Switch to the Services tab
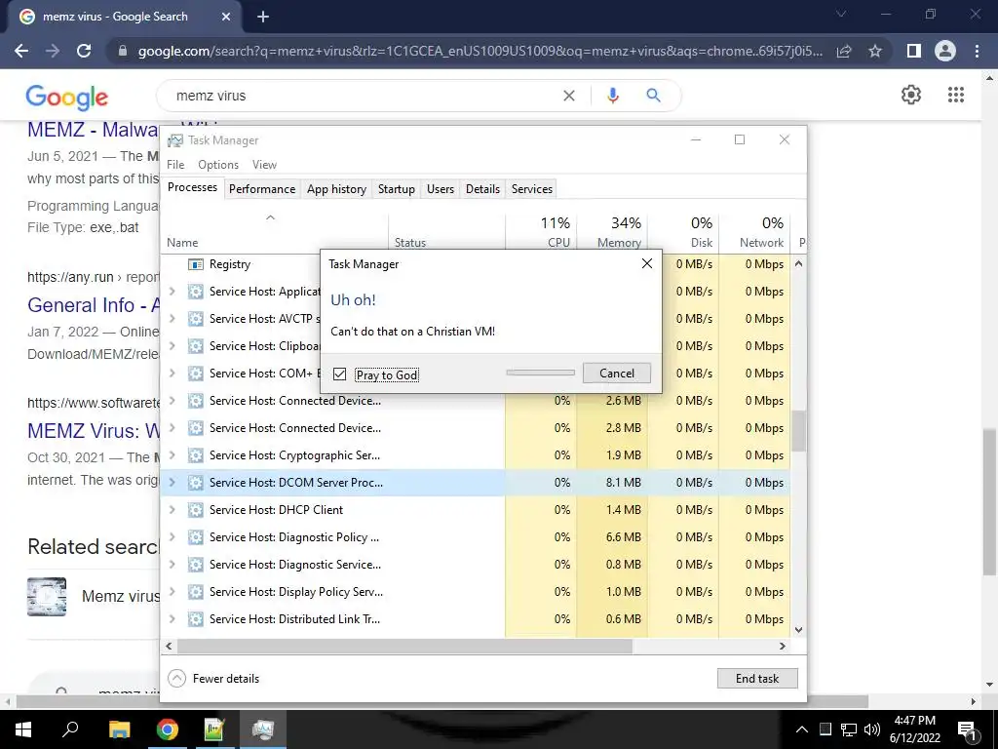Image resolution: width=998 pixels, height=749 pixels. tap(532, 188)
